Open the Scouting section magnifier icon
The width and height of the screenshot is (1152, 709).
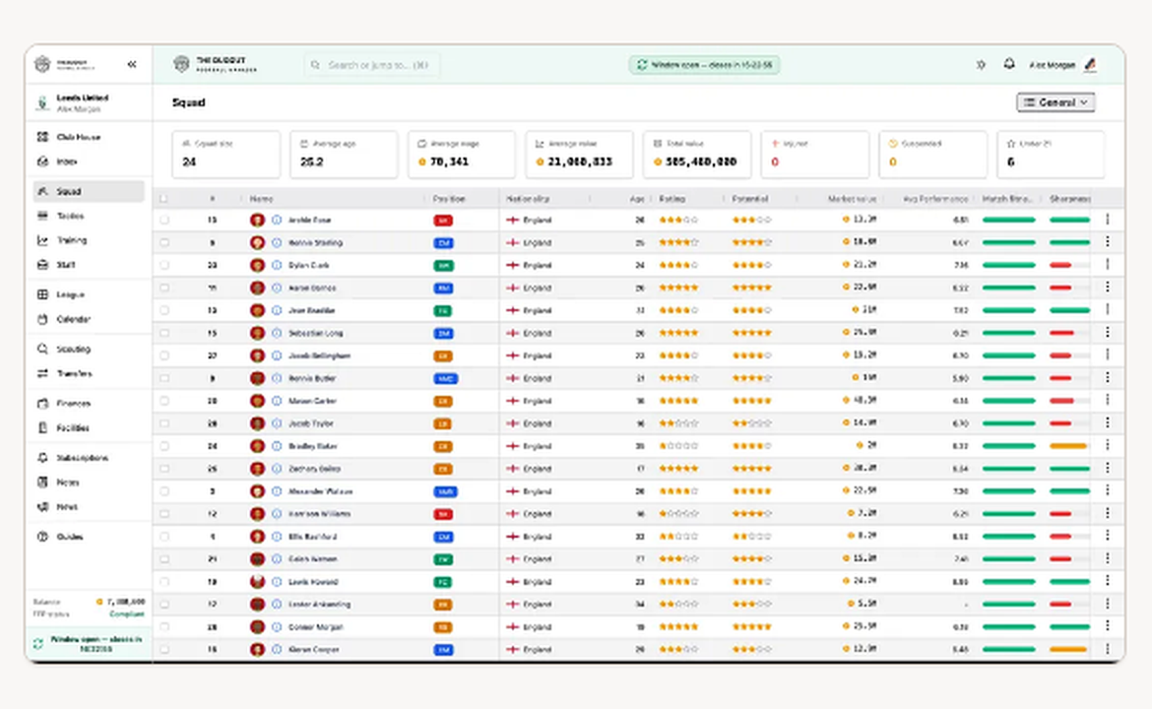point(42,349)
